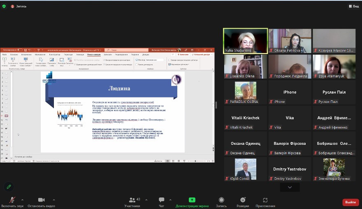Toggle the PowerPoint AutoSave switch
The image size is (362, 209).
20,50
